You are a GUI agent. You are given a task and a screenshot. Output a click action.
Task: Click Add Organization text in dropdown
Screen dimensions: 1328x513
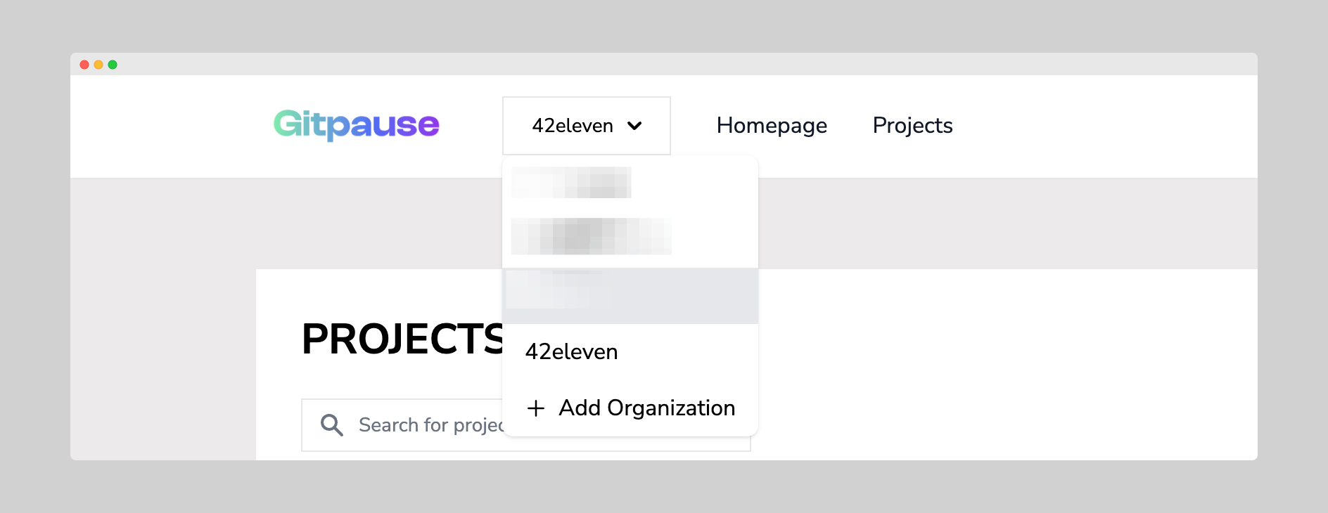click(x=646, y=408)
